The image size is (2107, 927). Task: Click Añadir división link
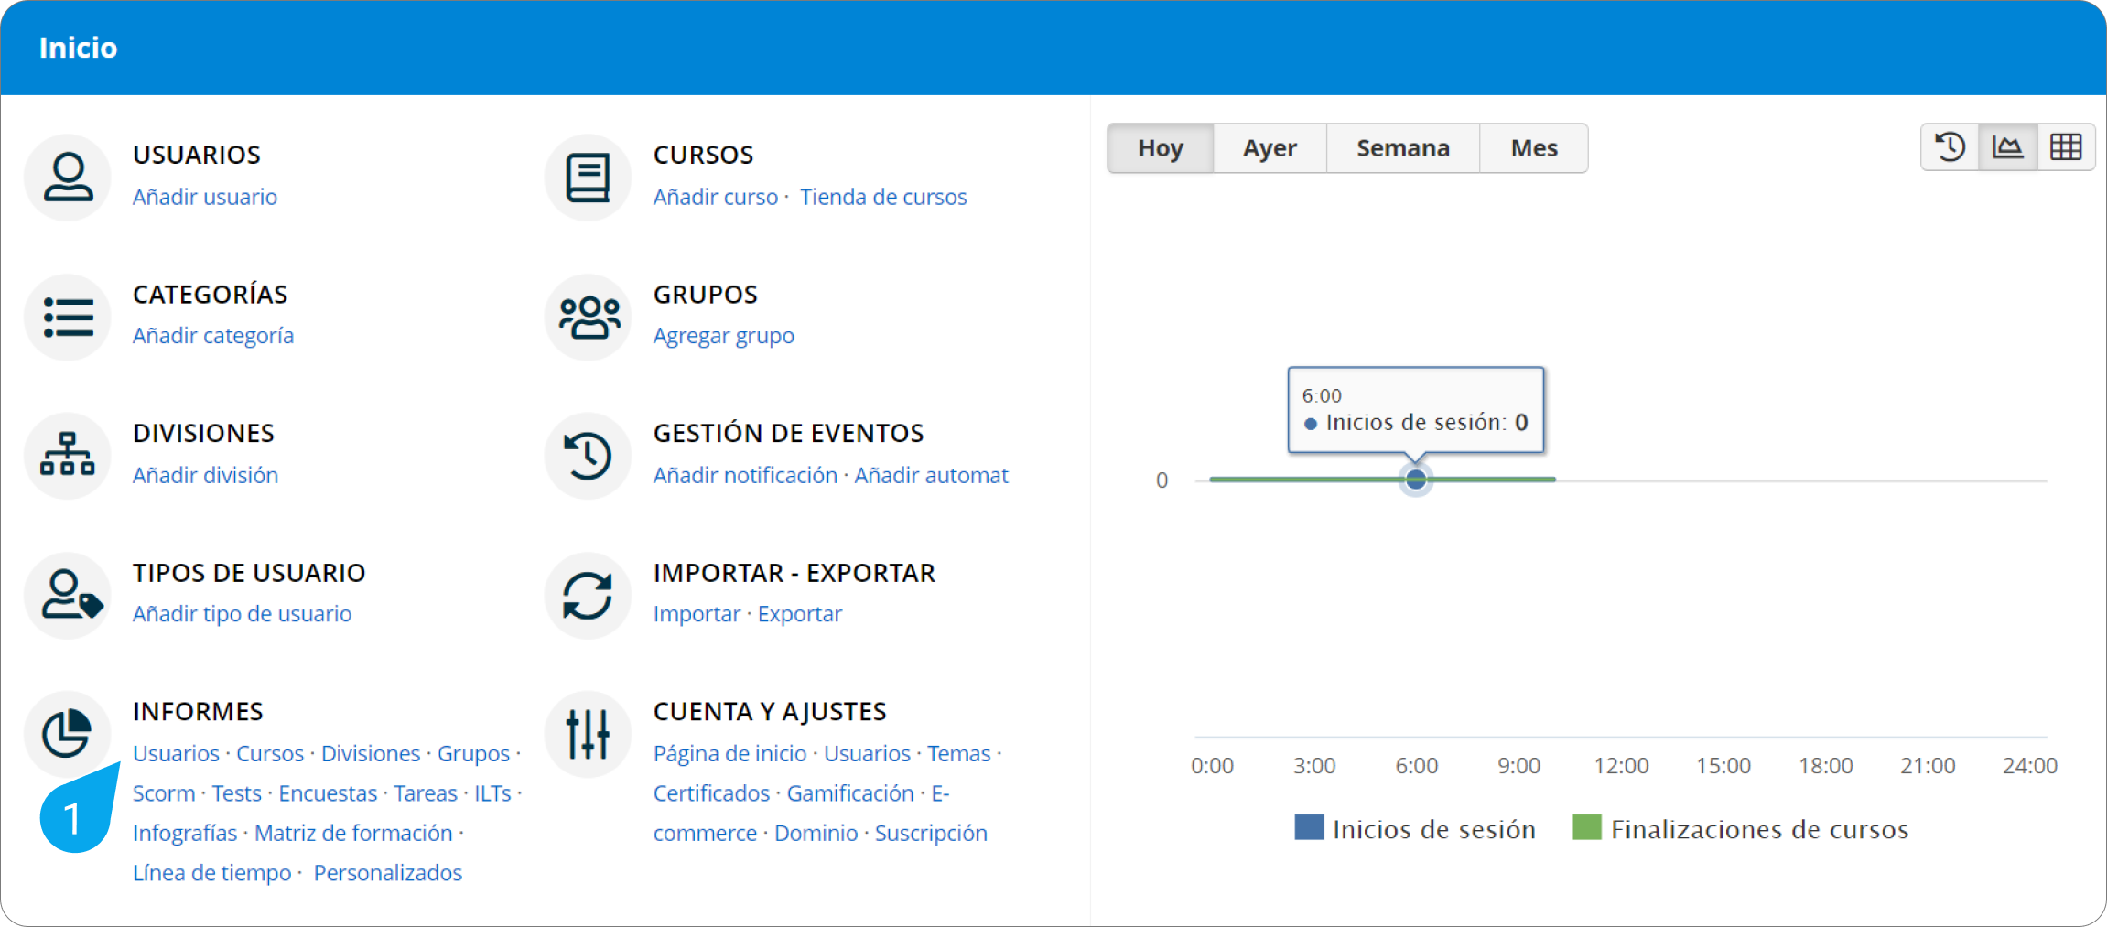pyautogui.click(x=205, y=475)
